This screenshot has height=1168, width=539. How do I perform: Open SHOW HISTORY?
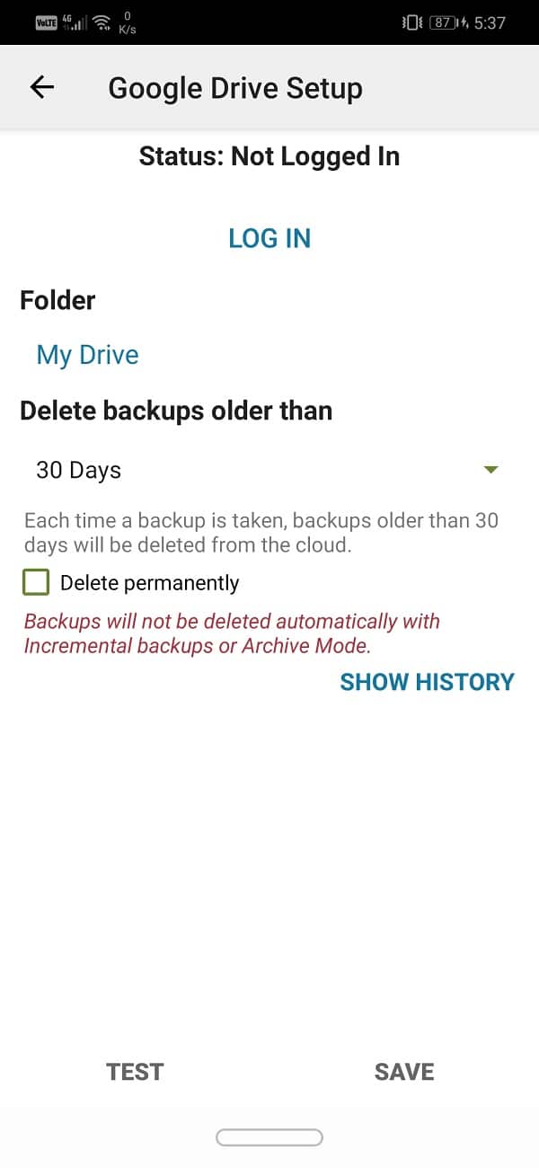click(427, 681)
